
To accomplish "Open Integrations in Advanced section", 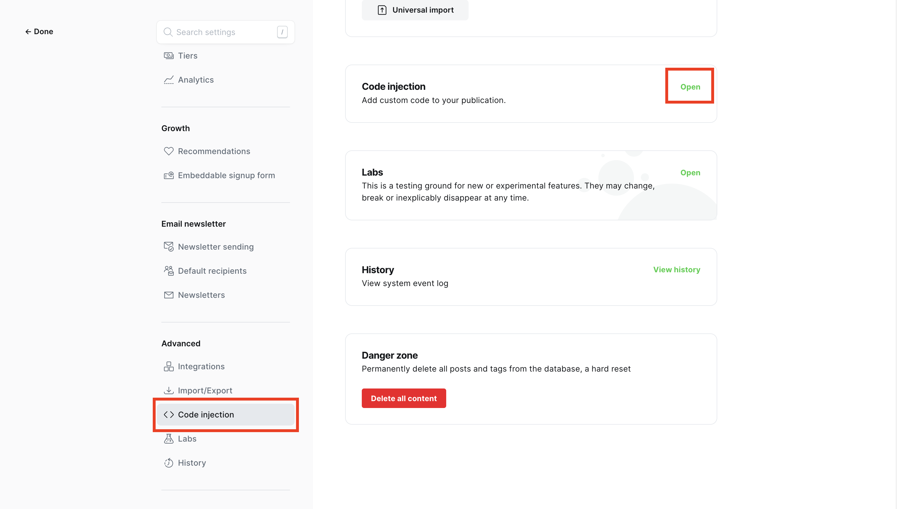I will pyautogui.click(x=225, y=366).
